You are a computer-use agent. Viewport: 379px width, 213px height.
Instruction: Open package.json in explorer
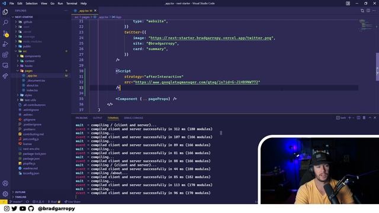point(31,159)
